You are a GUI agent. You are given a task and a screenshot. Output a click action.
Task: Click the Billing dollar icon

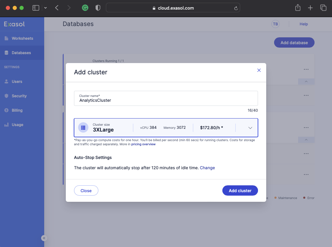click(x=6, y=110)
